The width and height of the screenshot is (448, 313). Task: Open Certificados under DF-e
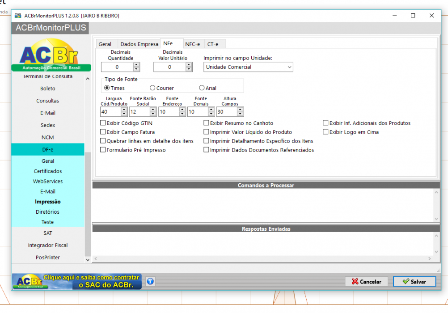click(48, 171)
